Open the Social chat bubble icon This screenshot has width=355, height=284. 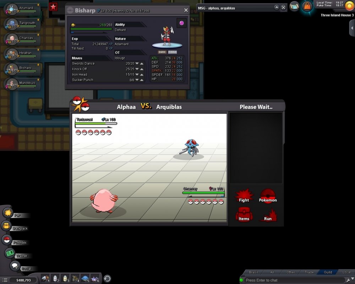coord(15,266)
